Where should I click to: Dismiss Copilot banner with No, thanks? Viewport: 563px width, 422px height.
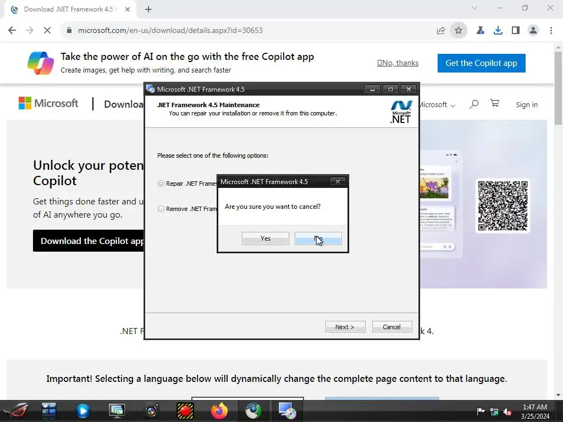pyautogui.click(x=398, y=63)
